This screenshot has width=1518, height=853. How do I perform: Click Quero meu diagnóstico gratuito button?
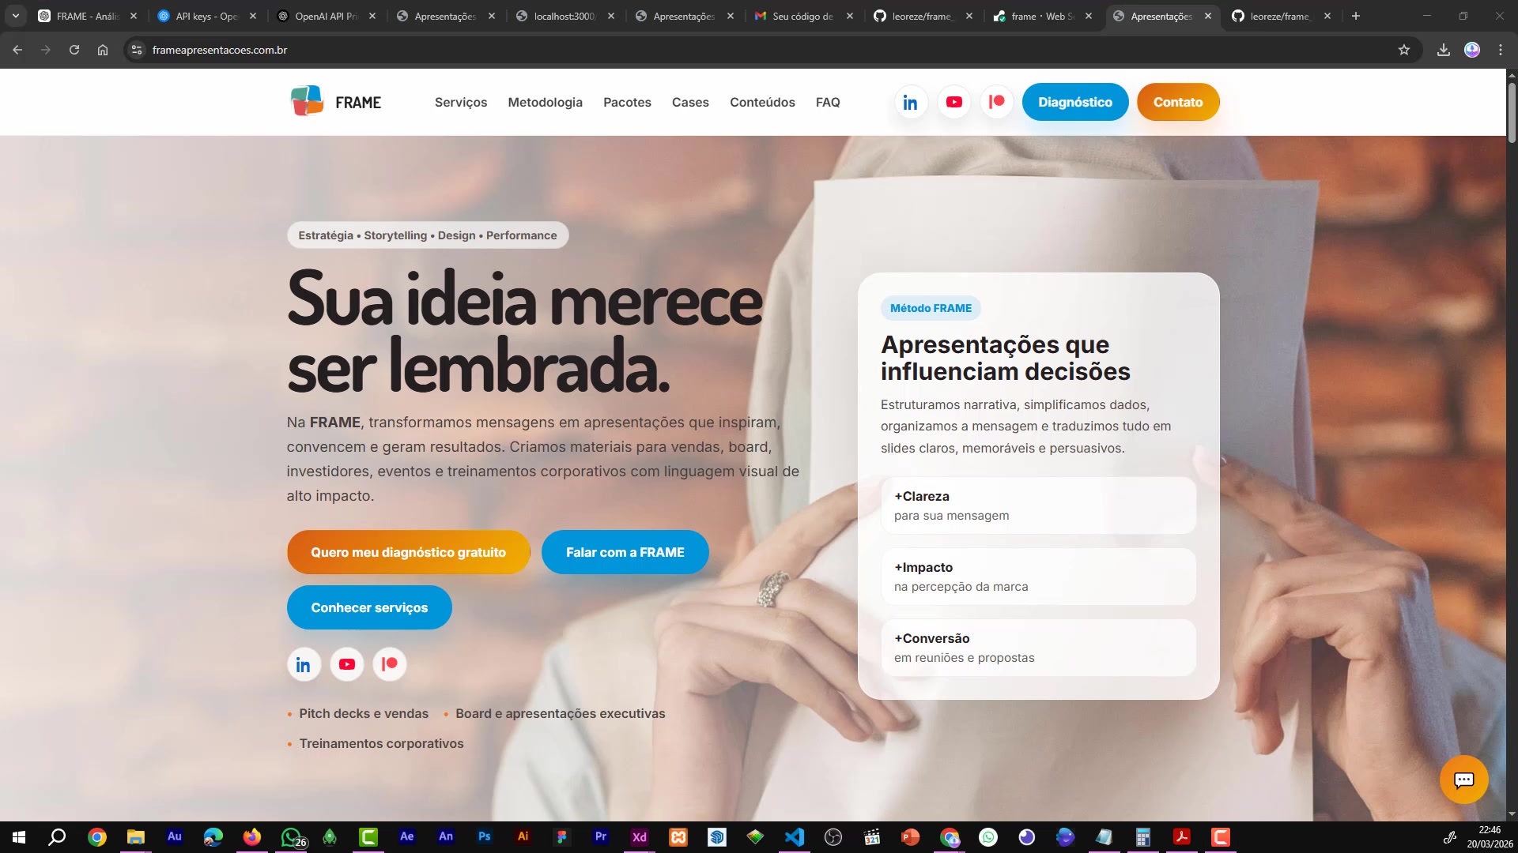click(x=408, y=552)
